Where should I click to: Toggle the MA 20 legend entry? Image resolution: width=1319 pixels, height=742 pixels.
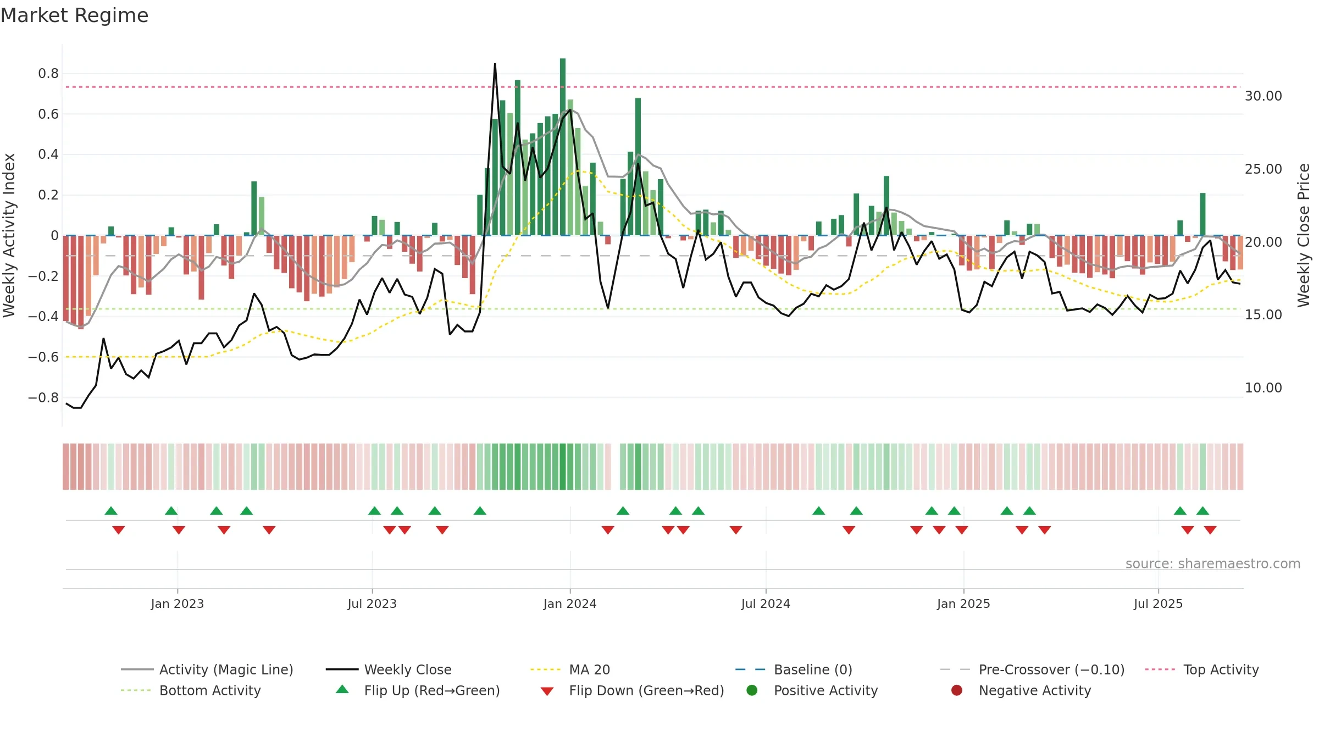(x=570, y=669)
